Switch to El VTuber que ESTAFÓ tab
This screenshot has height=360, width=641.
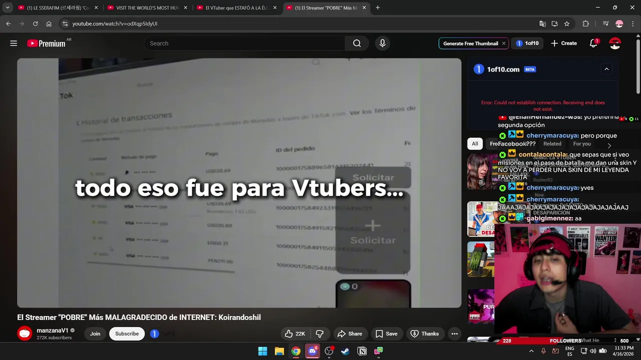(x=237, y=7)
